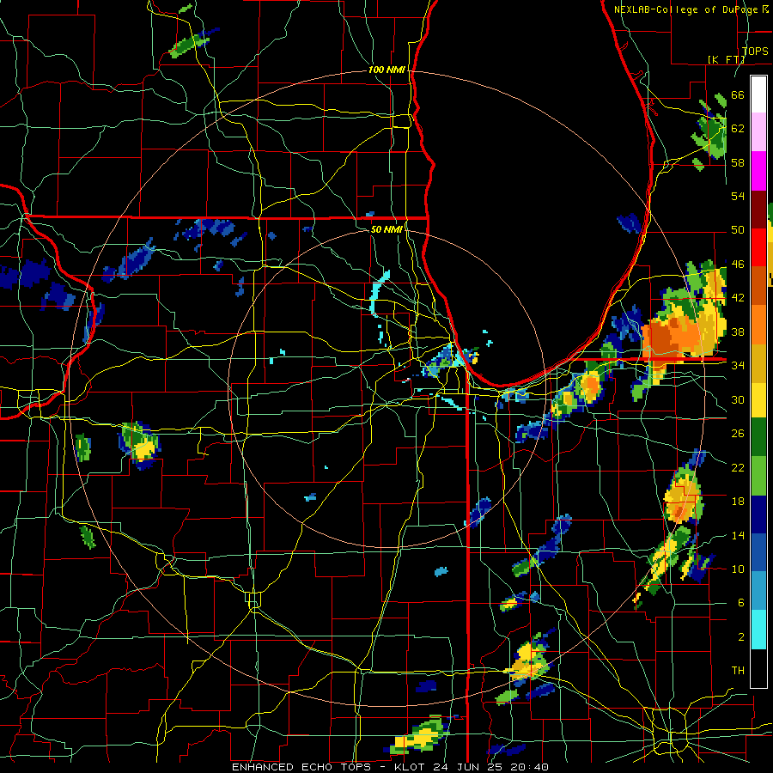Click the 26 legend value
This screenshot has width=773, height=773.
point(738,434)
